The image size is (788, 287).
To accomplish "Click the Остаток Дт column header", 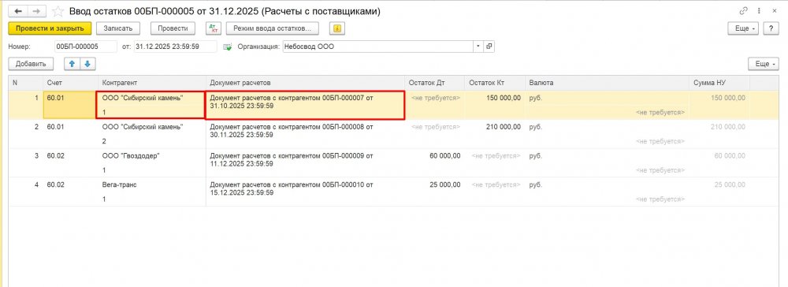I will [435, 83].
